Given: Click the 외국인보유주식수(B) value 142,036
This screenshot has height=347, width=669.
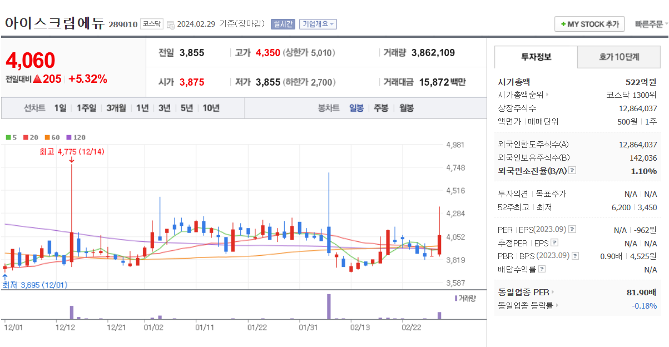Looking at the screenshot, I should pyautogui.click(x=642, y=158).
